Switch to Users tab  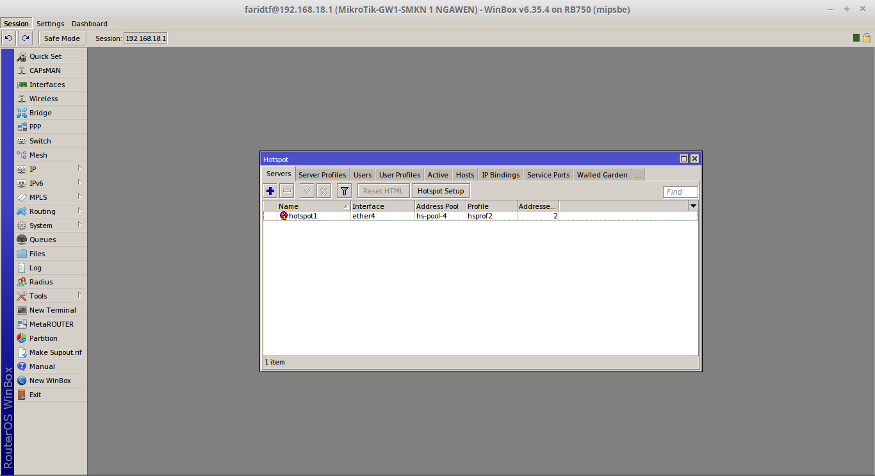(363, 175)
